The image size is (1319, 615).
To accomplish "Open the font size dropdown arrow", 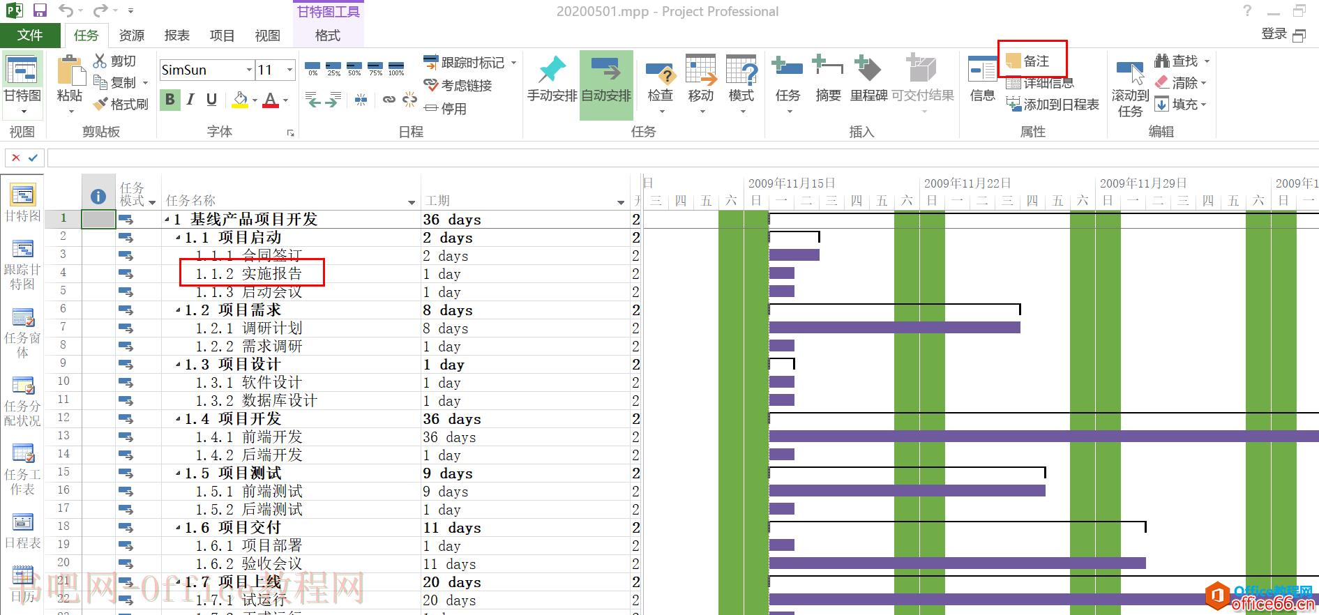I will point(290,70).
